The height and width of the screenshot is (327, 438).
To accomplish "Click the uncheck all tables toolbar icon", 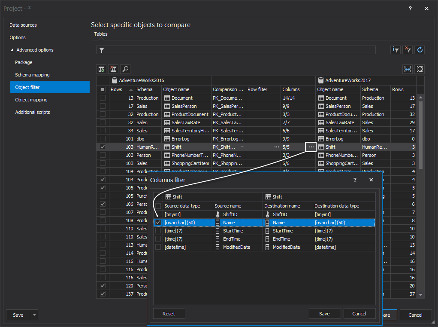I will click(113, 69).
